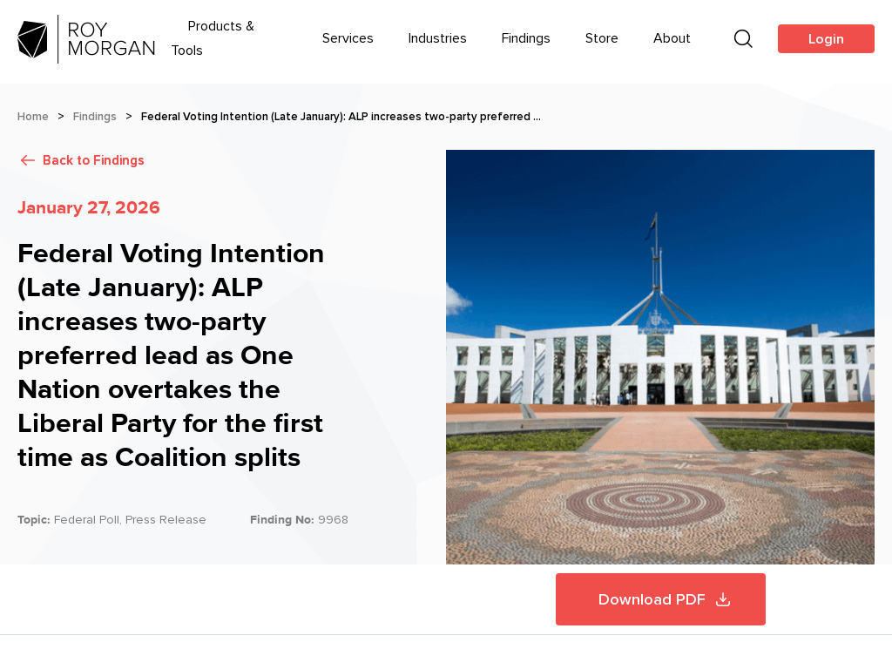Click the Back to Findings link
The height and width of the screenshot is (669, 892).
tap(93, 160)
